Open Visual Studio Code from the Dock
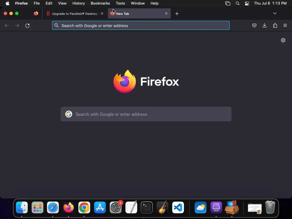This screenshot has height=219, width=292. [178, 208]
